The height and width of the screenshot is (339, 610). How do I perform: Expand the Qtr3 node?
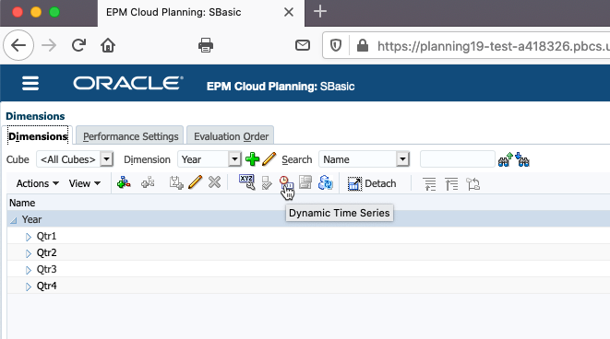coord(29,270)
